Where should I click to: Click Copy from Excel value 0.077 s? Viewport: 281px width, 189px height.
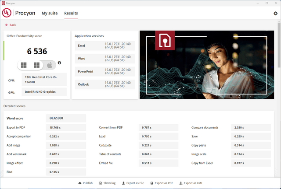click(251, 163)
